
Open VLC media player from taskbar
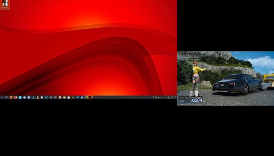[x=38, y=97]
